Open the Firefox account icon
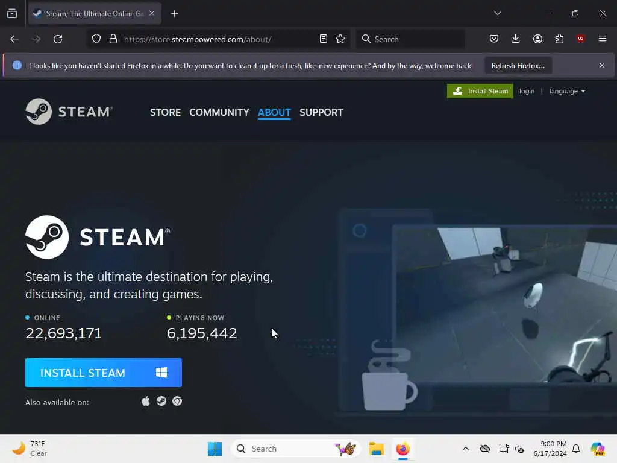 [537, 39]
